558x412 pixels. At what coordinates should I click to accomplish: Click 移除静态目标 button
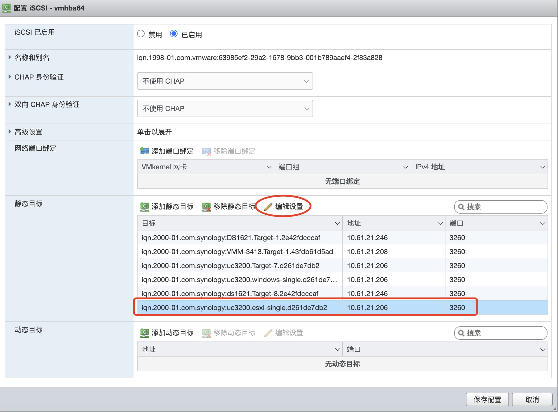(229, 207)
